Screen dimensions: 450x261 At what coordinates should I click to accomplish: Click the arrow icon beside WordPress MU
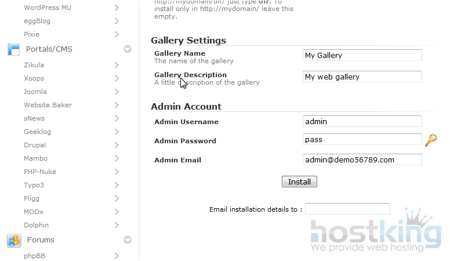click(117, 8)
